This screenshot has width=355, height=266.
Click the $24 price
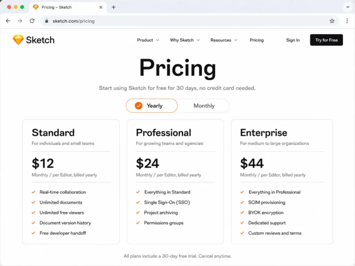point(147,163)
